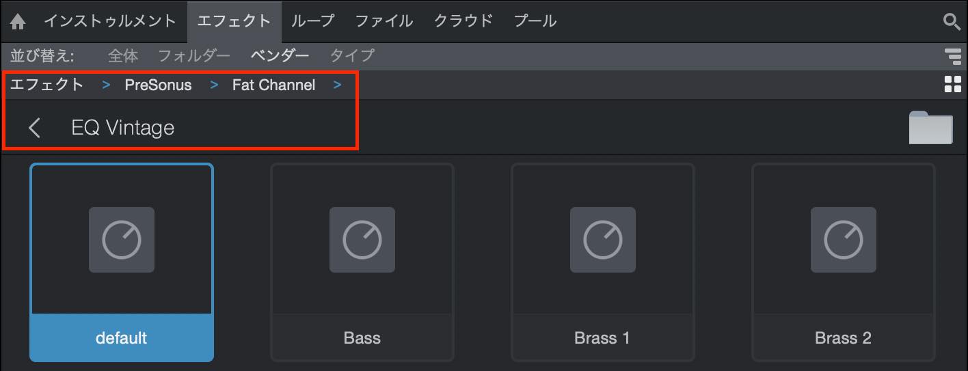Expand arrow after エフェクト breadcrumb

106,85
